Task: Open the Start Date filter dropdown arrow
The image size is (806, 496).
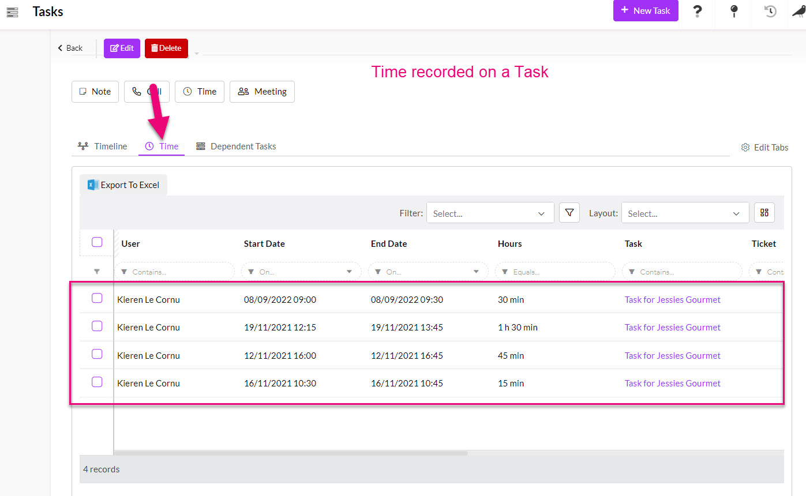Action: [x=349, y=272]
